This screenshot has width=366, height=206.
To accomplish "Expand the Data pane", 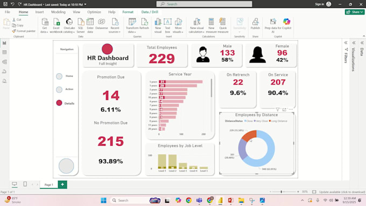I will click(362, 42).
